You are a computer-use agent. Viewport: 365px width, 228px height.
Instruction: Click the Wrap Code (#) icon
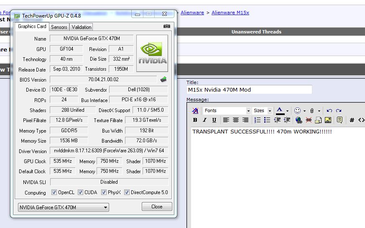pos(352,120)
